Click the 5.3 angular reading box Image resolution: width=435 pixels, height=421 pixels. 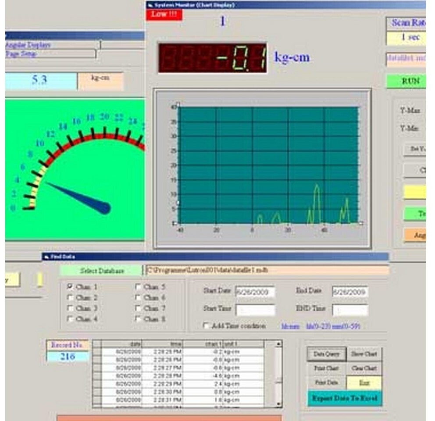41,81
